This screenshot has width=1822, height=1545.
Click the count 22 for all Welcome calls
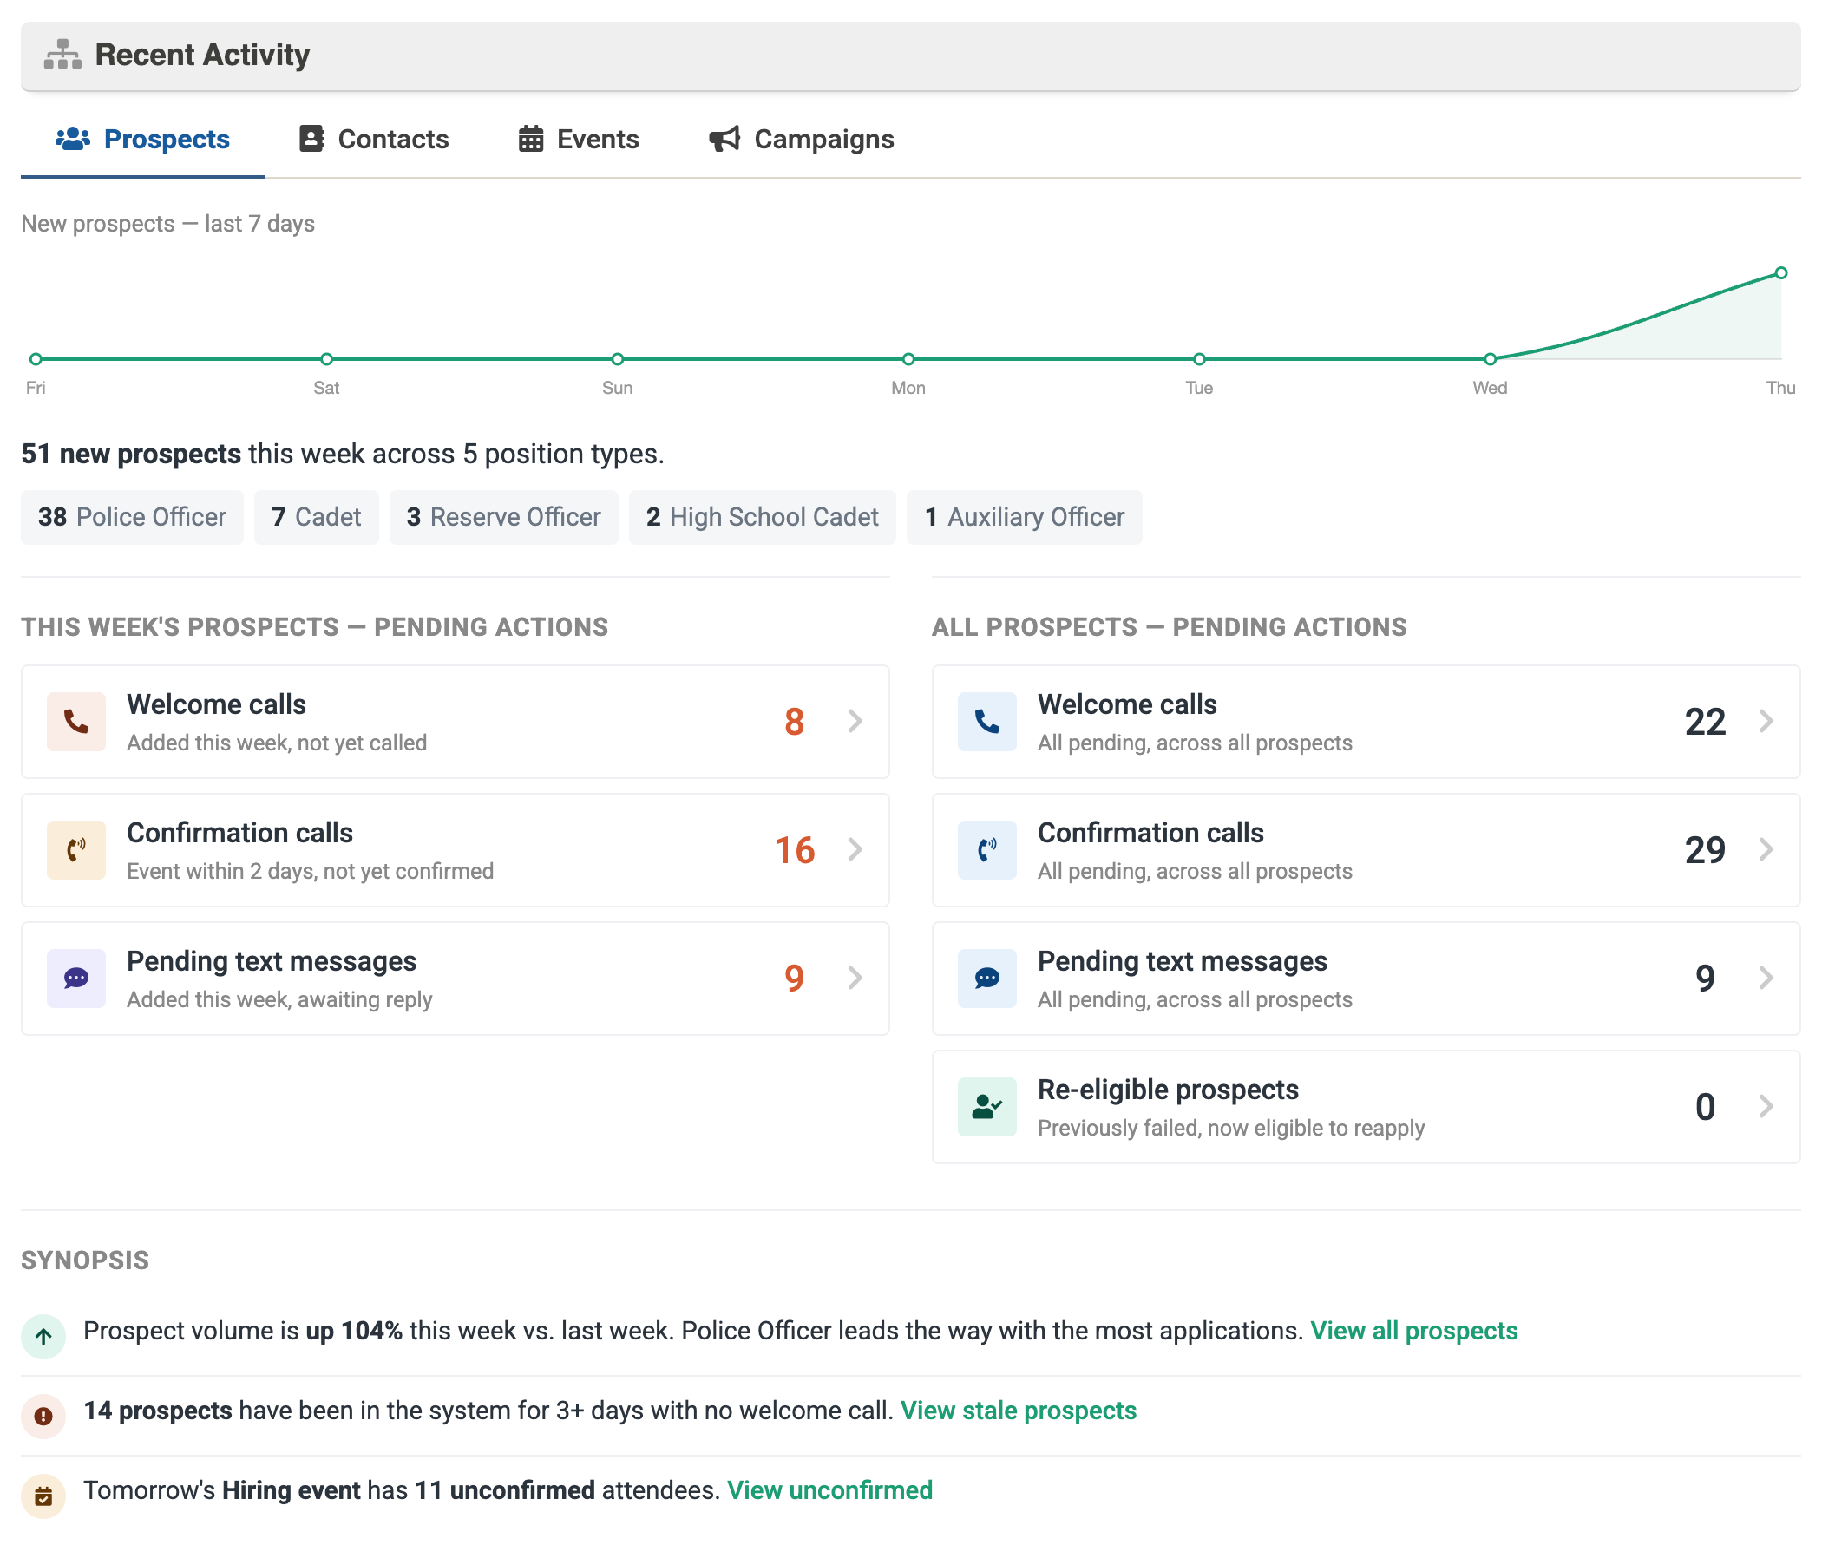tap(1705, 722)
